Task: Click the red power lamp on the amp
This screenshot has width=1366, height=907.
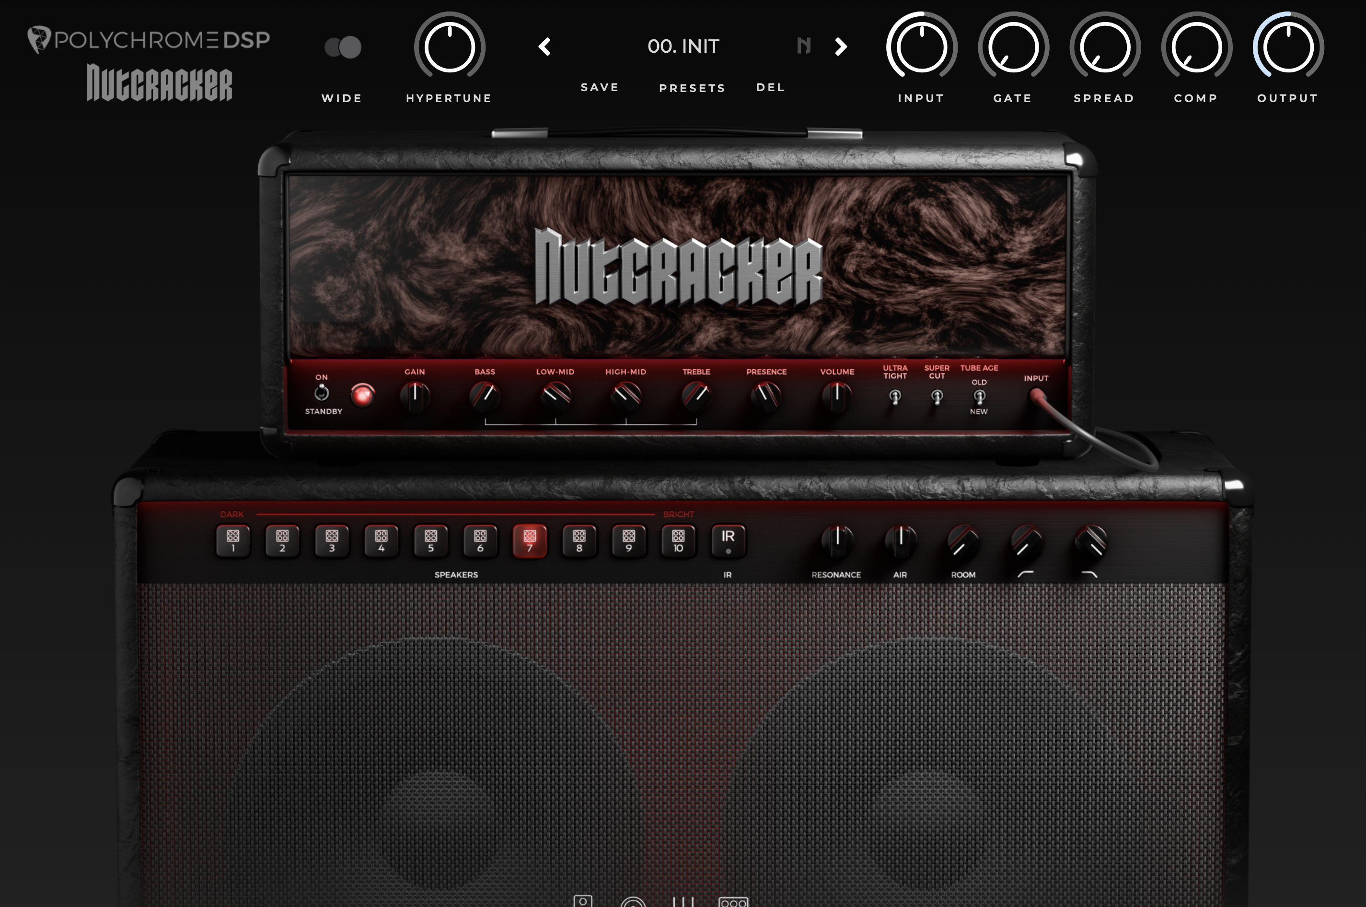Action: coord(363,395)
